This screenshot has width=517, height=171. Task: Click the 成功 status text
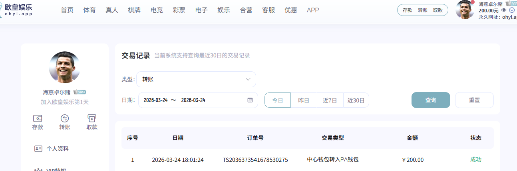(476, 159)
